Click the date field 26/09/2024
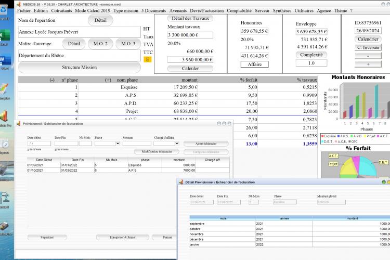 (x=368, y=31)
